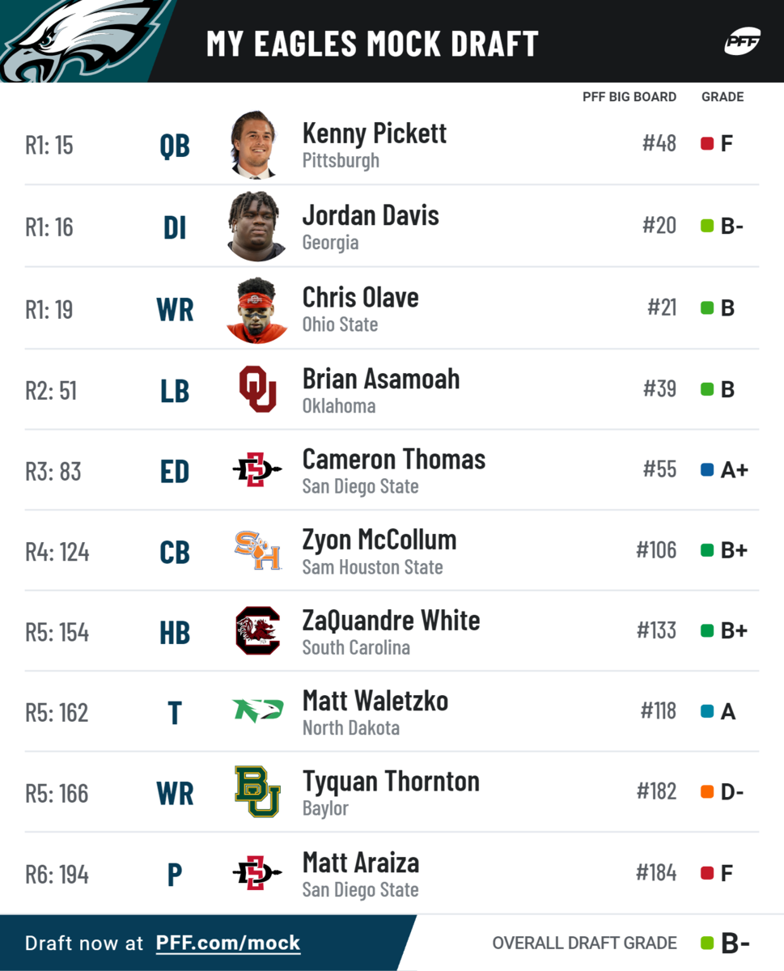Click the Oklahoma Sooners logo
784x971 pixels.
click(x=257, y=389)
